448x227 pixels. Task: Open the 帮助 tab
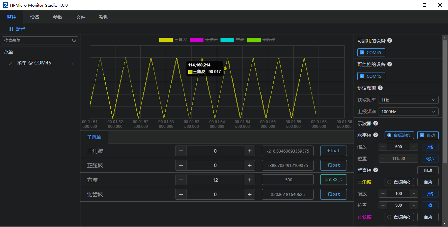pos(104,17)
